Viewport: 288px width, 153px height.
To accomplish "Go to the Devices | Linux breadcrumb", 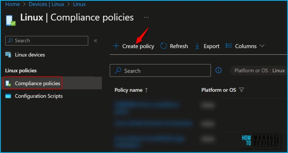I will [46, 4].
